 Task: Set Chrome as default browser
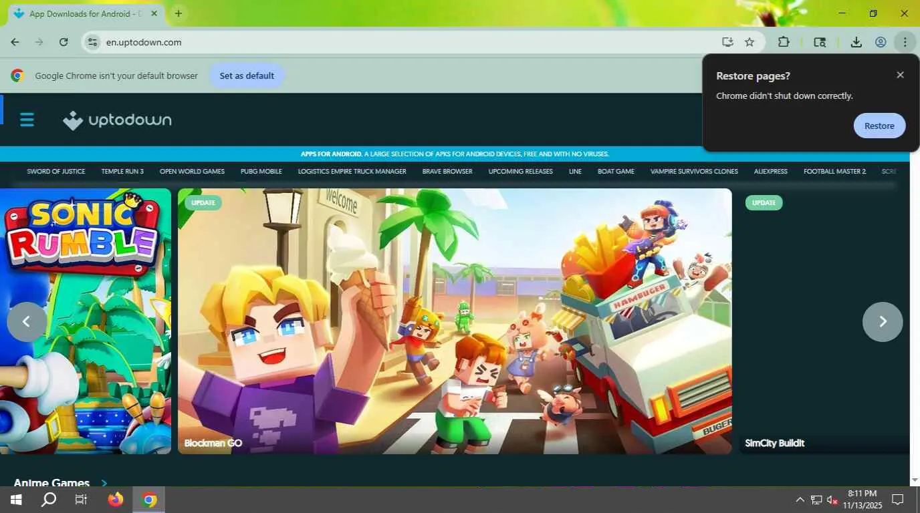pos(247,75)
